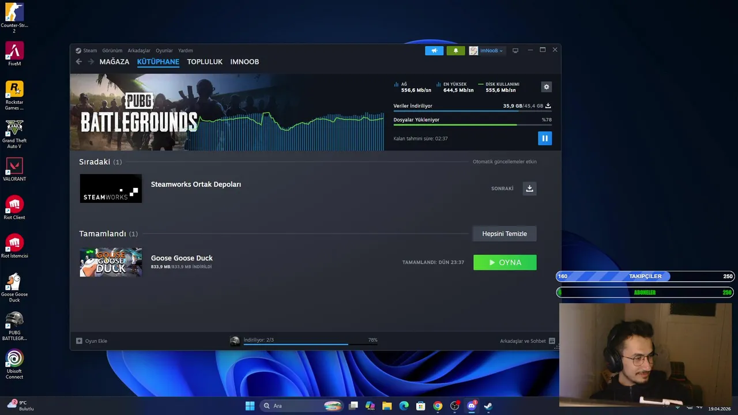This screenshot has height=415, width=738.
Task: Open Task View in taskbar
Action: click(x=353, y=406)
